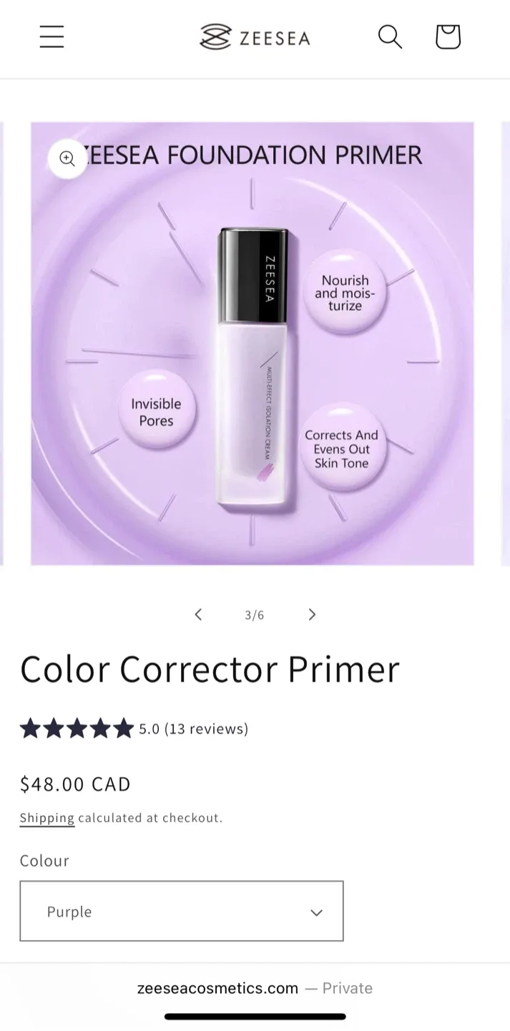
Task: Tap the zeeseacosmetics.com address bar
Action: point(217,988)
